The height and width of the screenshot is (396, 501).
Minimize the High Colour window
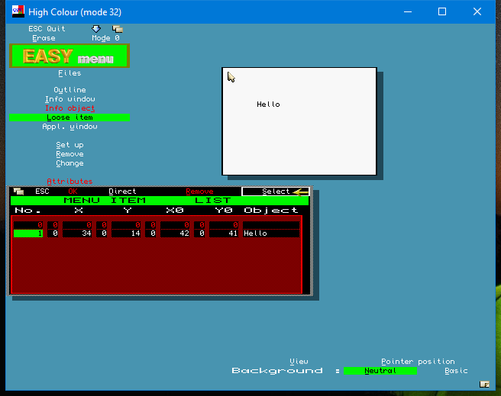(x=408, y=11)
